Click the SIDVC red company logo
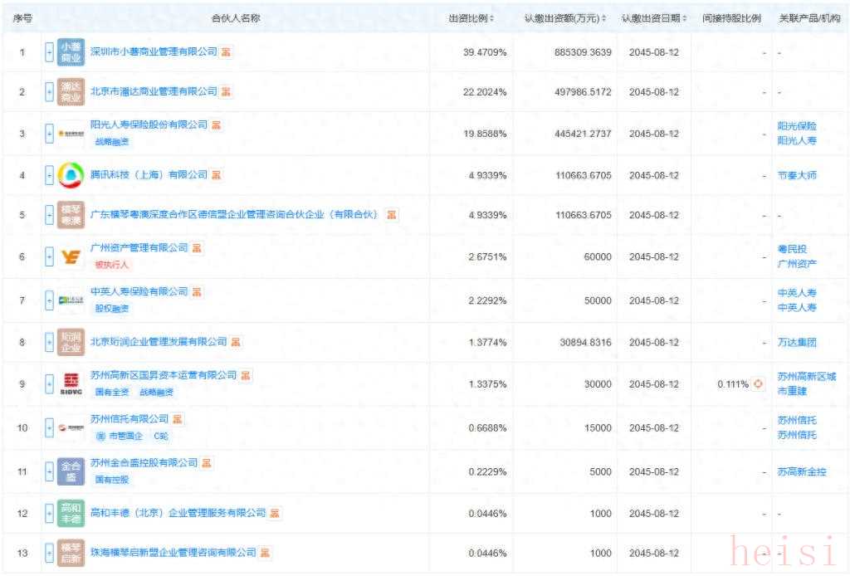 (71, 384)
